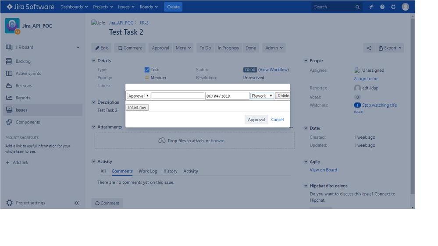Switch to the History tab
This screenshot has height=246, width=438.
[x=170, y=171]
